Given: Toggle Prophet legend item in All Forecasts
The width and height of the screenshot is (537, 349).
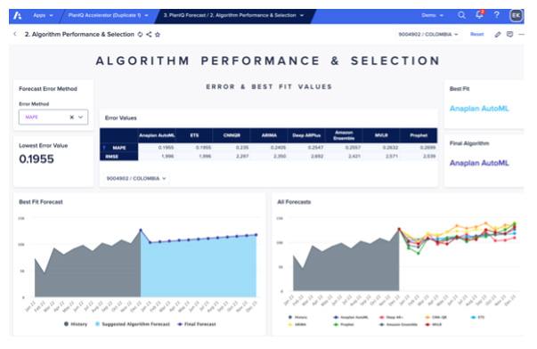Looking at the screenshot, I should point(344,324).
